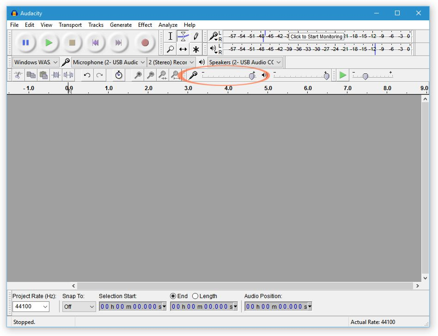The height and width of the screenshot is (336, 438).
Task: Click the recording volume slider thumb
Action: coord(252,76)
